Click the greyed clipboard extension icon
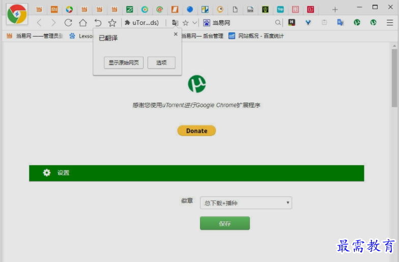399x262 pixels. 324,22
